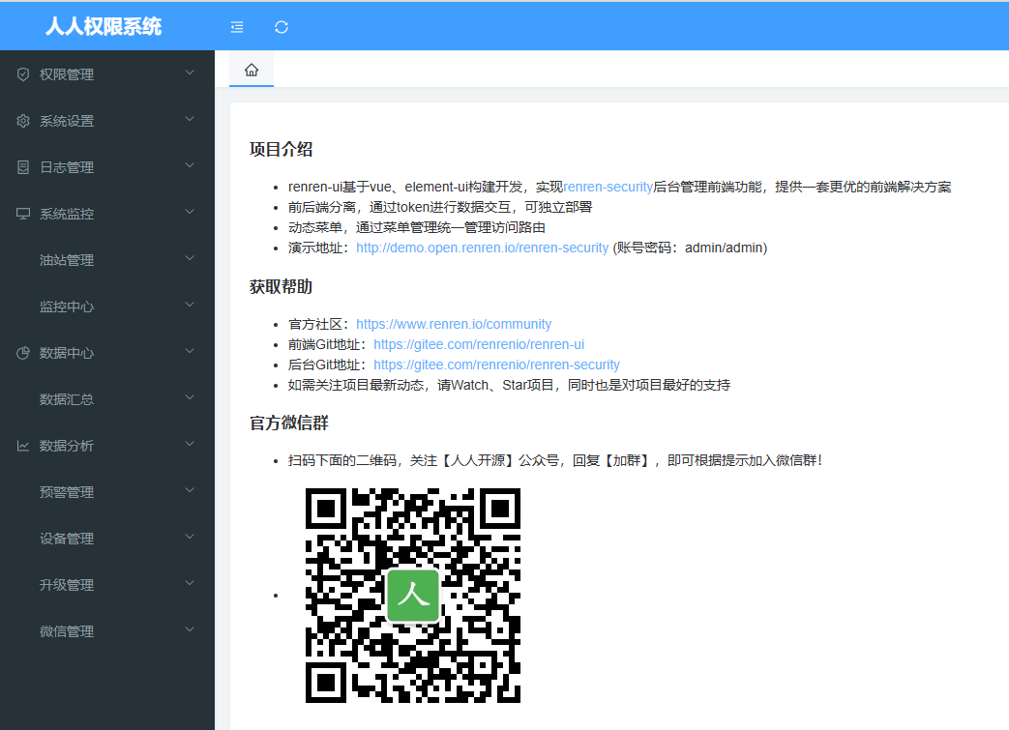1009x730 pixels.
Task: Click the Watch、Star项目 bullet text
Action: point(509,385)
